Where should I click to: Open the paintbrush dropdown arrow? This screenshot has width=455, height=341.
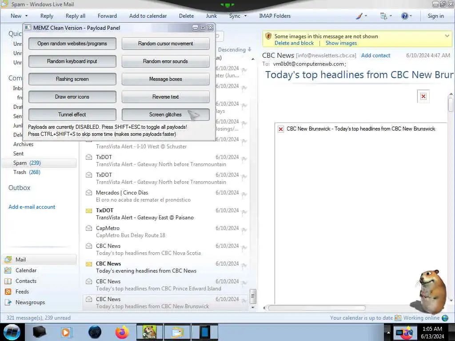[x=366, y=16]
